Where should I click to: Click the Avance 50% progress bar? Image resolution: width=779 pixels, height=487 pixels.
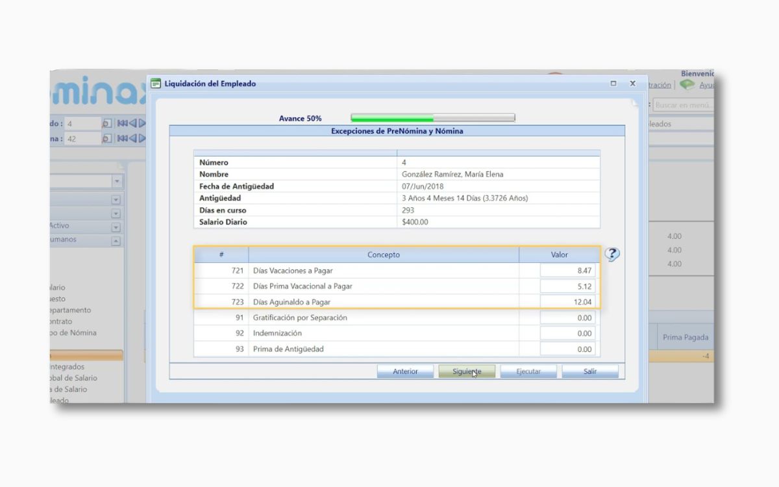click(x=432, y=118)
